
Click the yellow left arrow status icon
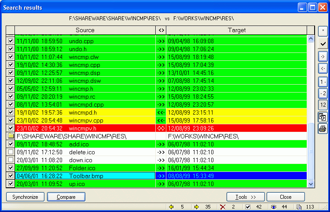[x=171, y=207]
